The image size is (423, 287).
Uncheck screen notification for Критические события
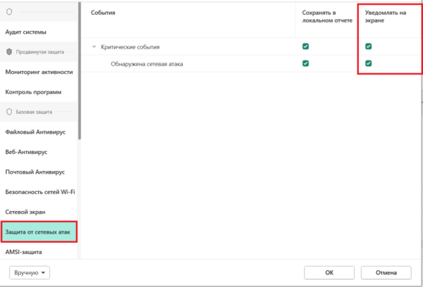click(x=368, y=46)
